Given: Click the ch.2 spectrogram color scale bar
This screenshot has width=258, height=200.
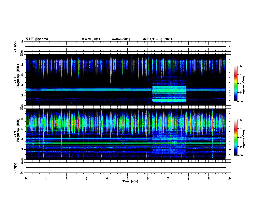Looking at the screenshot, I should click(x=236, y=138).
